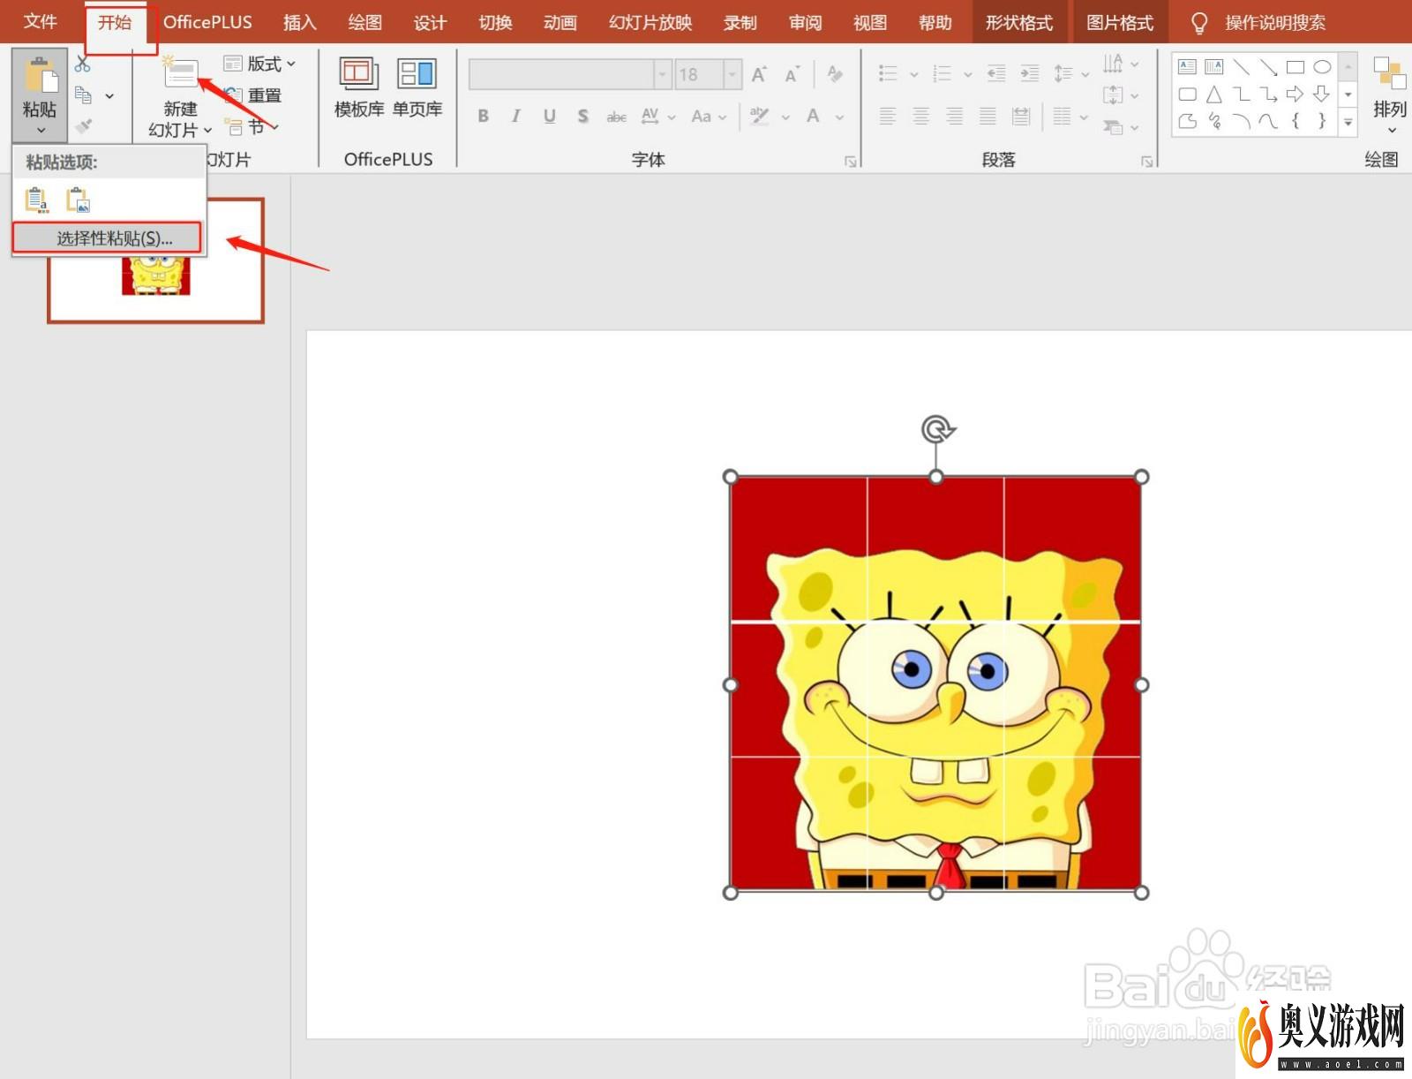Select the right block arrow shape
This screenshot has width=1412, height=1079.
[x=1296, y=94]
